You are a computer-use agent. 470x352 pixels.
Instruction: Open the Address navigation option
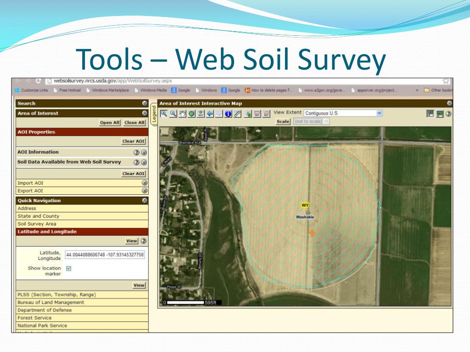(82, 209)
